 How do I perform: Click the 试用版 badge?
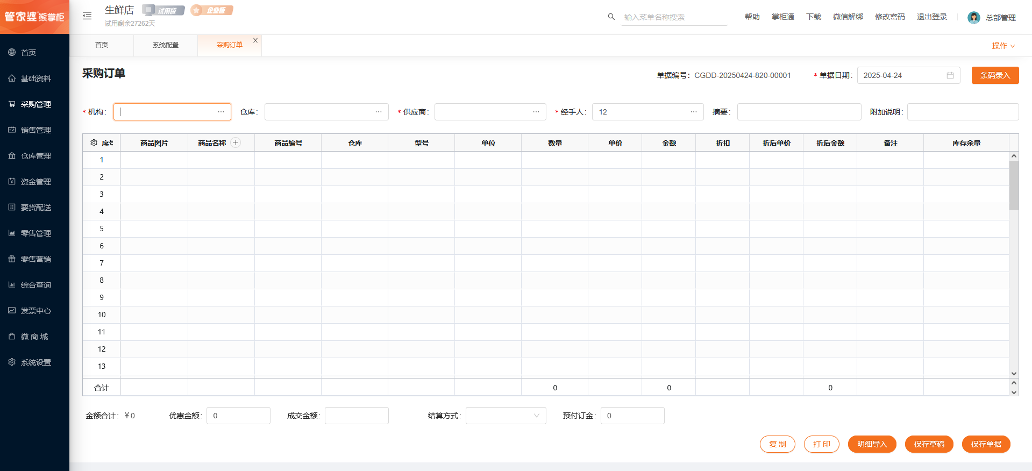(163, 10)
